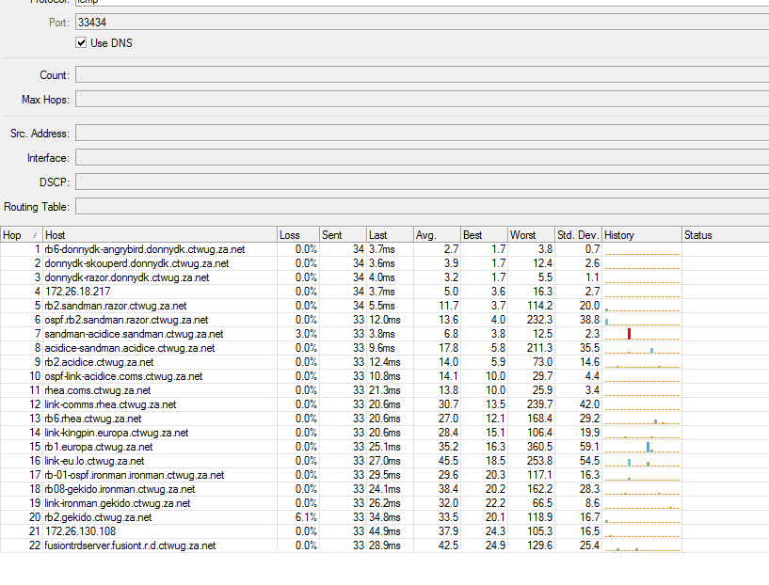The image size is (769, 585).
Task: Select host link-comms.rhea.ctwug.za.net
Action: pos(110,404)
